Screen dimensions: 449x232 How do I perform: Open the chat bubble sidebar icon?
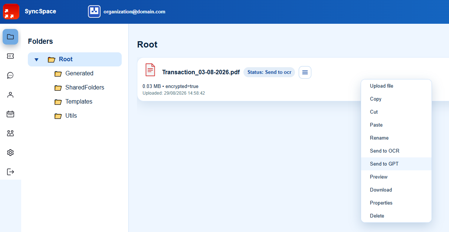pos(10,75)
